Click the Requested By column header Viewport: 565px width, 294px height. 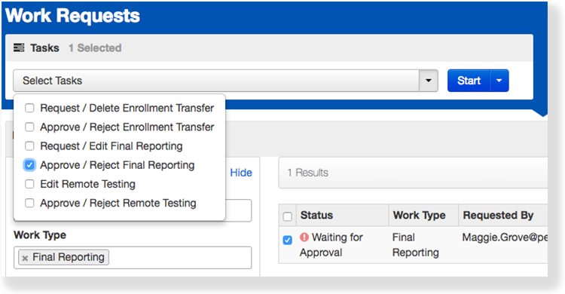click(498, 216)
